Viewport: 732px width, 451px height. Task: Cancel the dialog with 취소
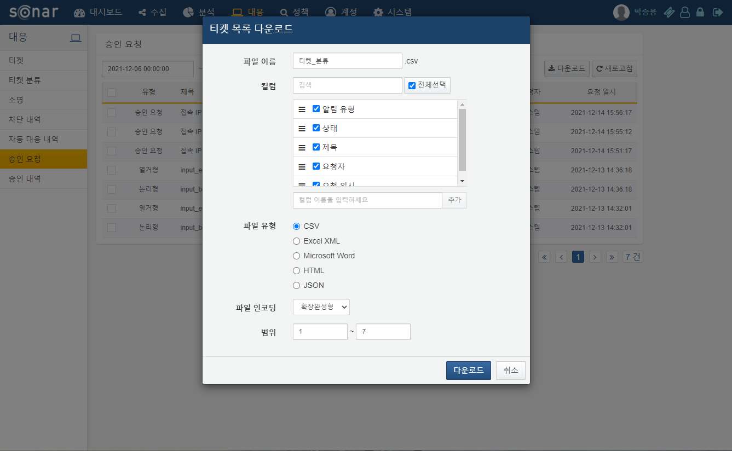pos(510,371)
